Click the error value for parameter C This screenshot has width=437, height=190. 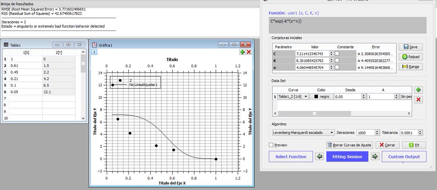pyautogui.click(x=376, y=54)
